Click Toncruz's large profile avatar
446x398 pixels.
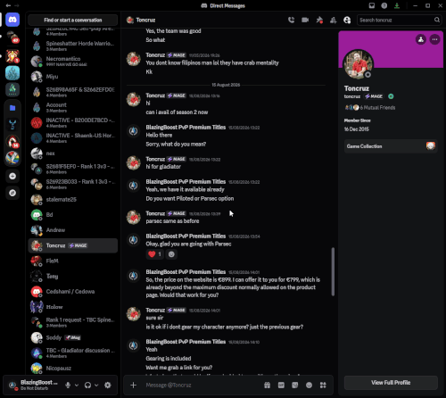(358, 64)
